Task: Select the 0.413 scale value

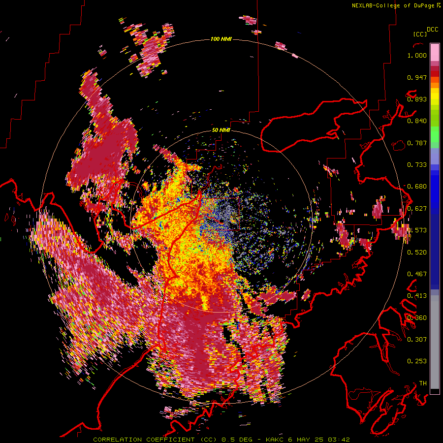Action: click(417, 296)
